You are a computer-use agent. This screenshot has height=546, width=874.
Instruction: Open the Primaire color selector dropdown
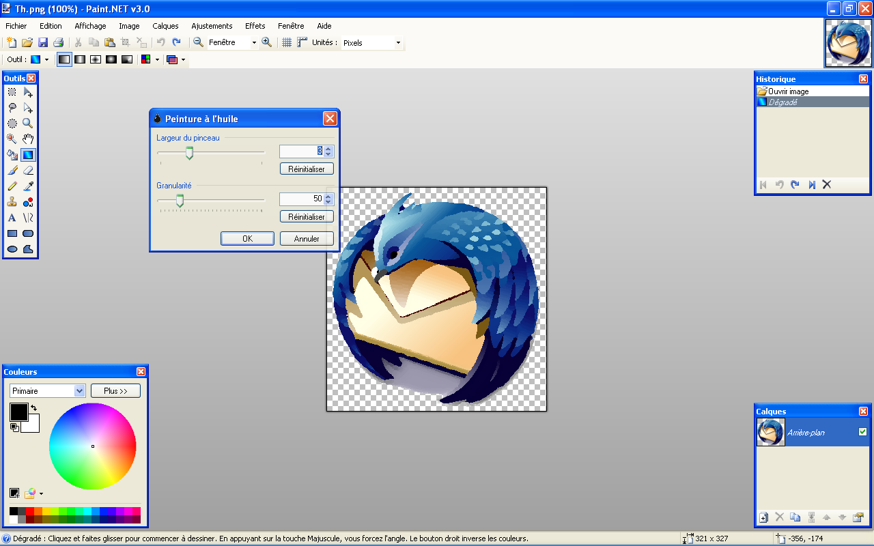pyautogui.click(x=79, y=391)
